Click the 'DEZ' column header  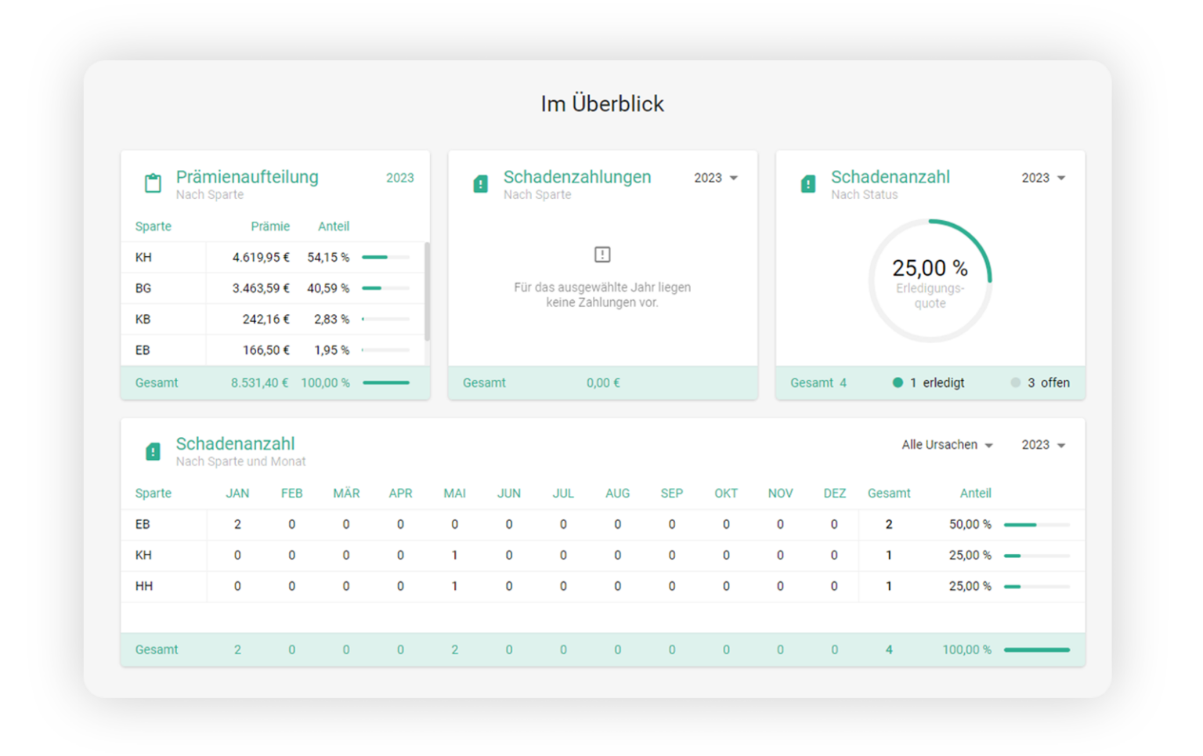click(x=835, y=494)
